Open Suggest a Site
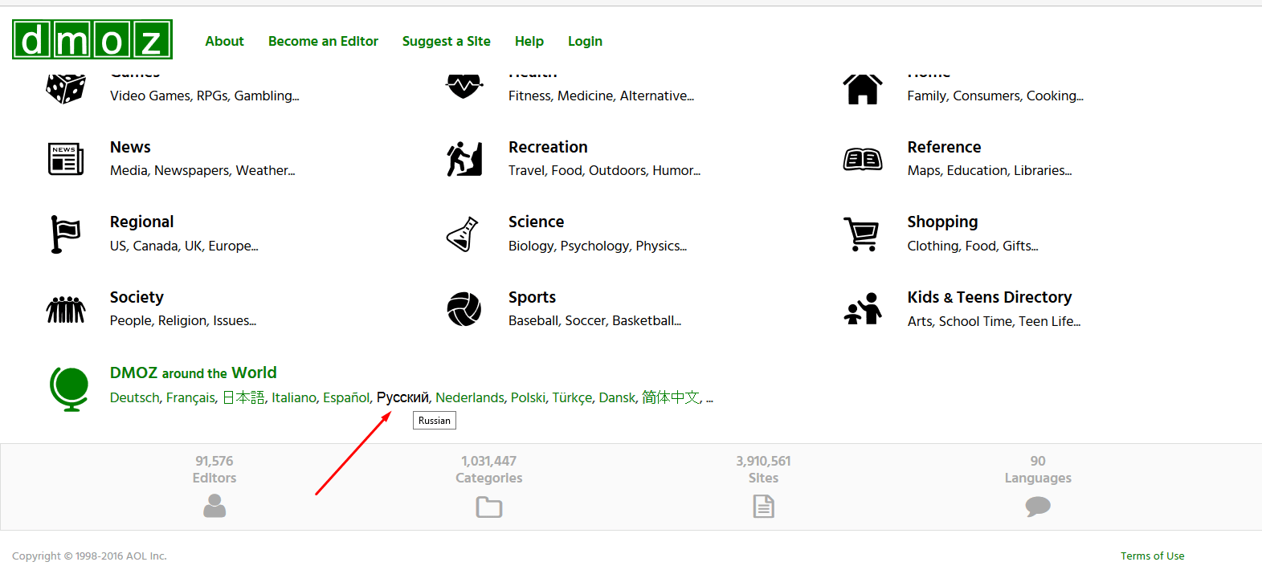The width and height of the screenshot is (1262, 570). (x=447, y=41)
